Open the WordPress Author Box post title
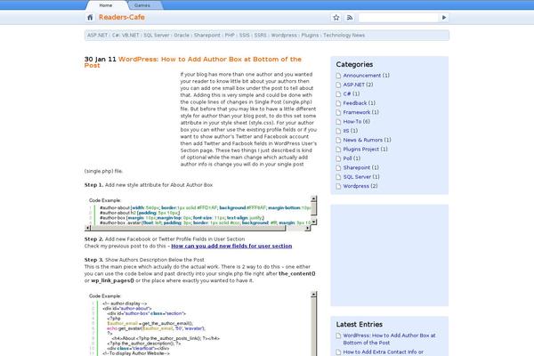The width and height of the screenshot is (534, 356). [x=193, y=62]
